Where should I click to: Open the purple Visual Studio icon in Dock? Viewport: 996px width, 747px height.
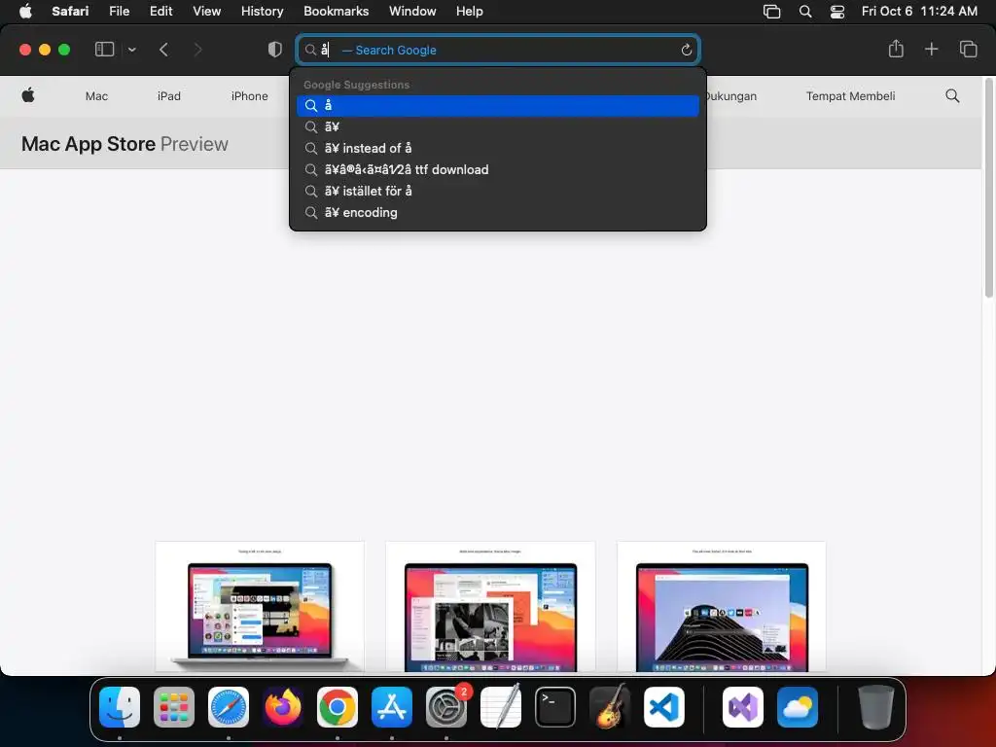click(x=742, y=707)
